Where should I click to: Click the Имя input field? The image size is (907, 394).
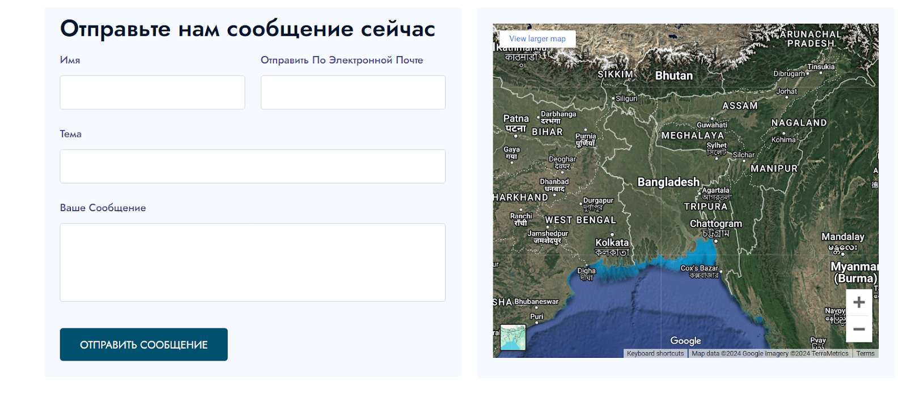[152, 92]
